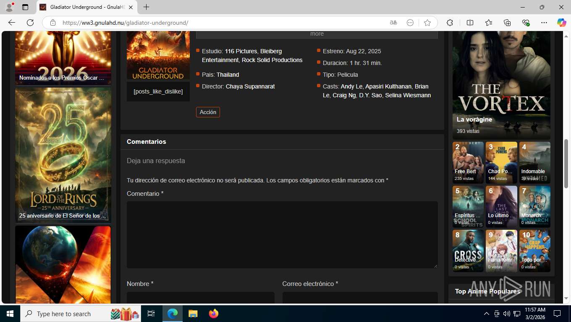Reload the current page

[30, 23]
